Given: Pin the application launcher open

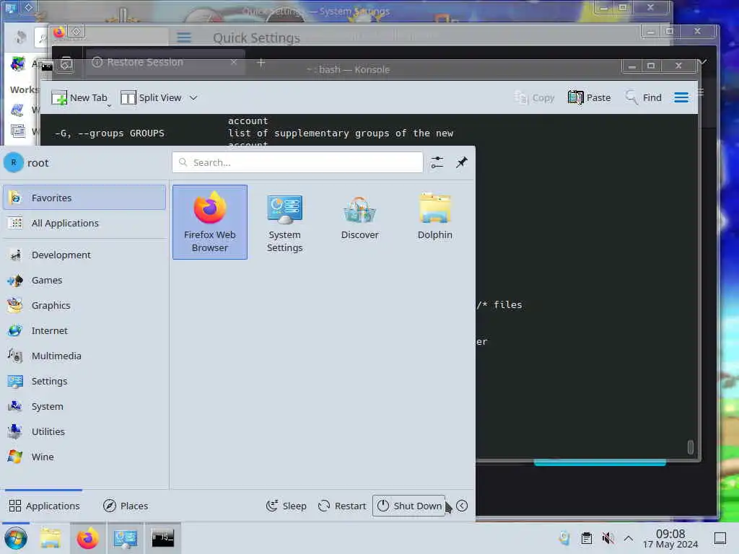Looking at the screenshot, I should tap(461, 162).
